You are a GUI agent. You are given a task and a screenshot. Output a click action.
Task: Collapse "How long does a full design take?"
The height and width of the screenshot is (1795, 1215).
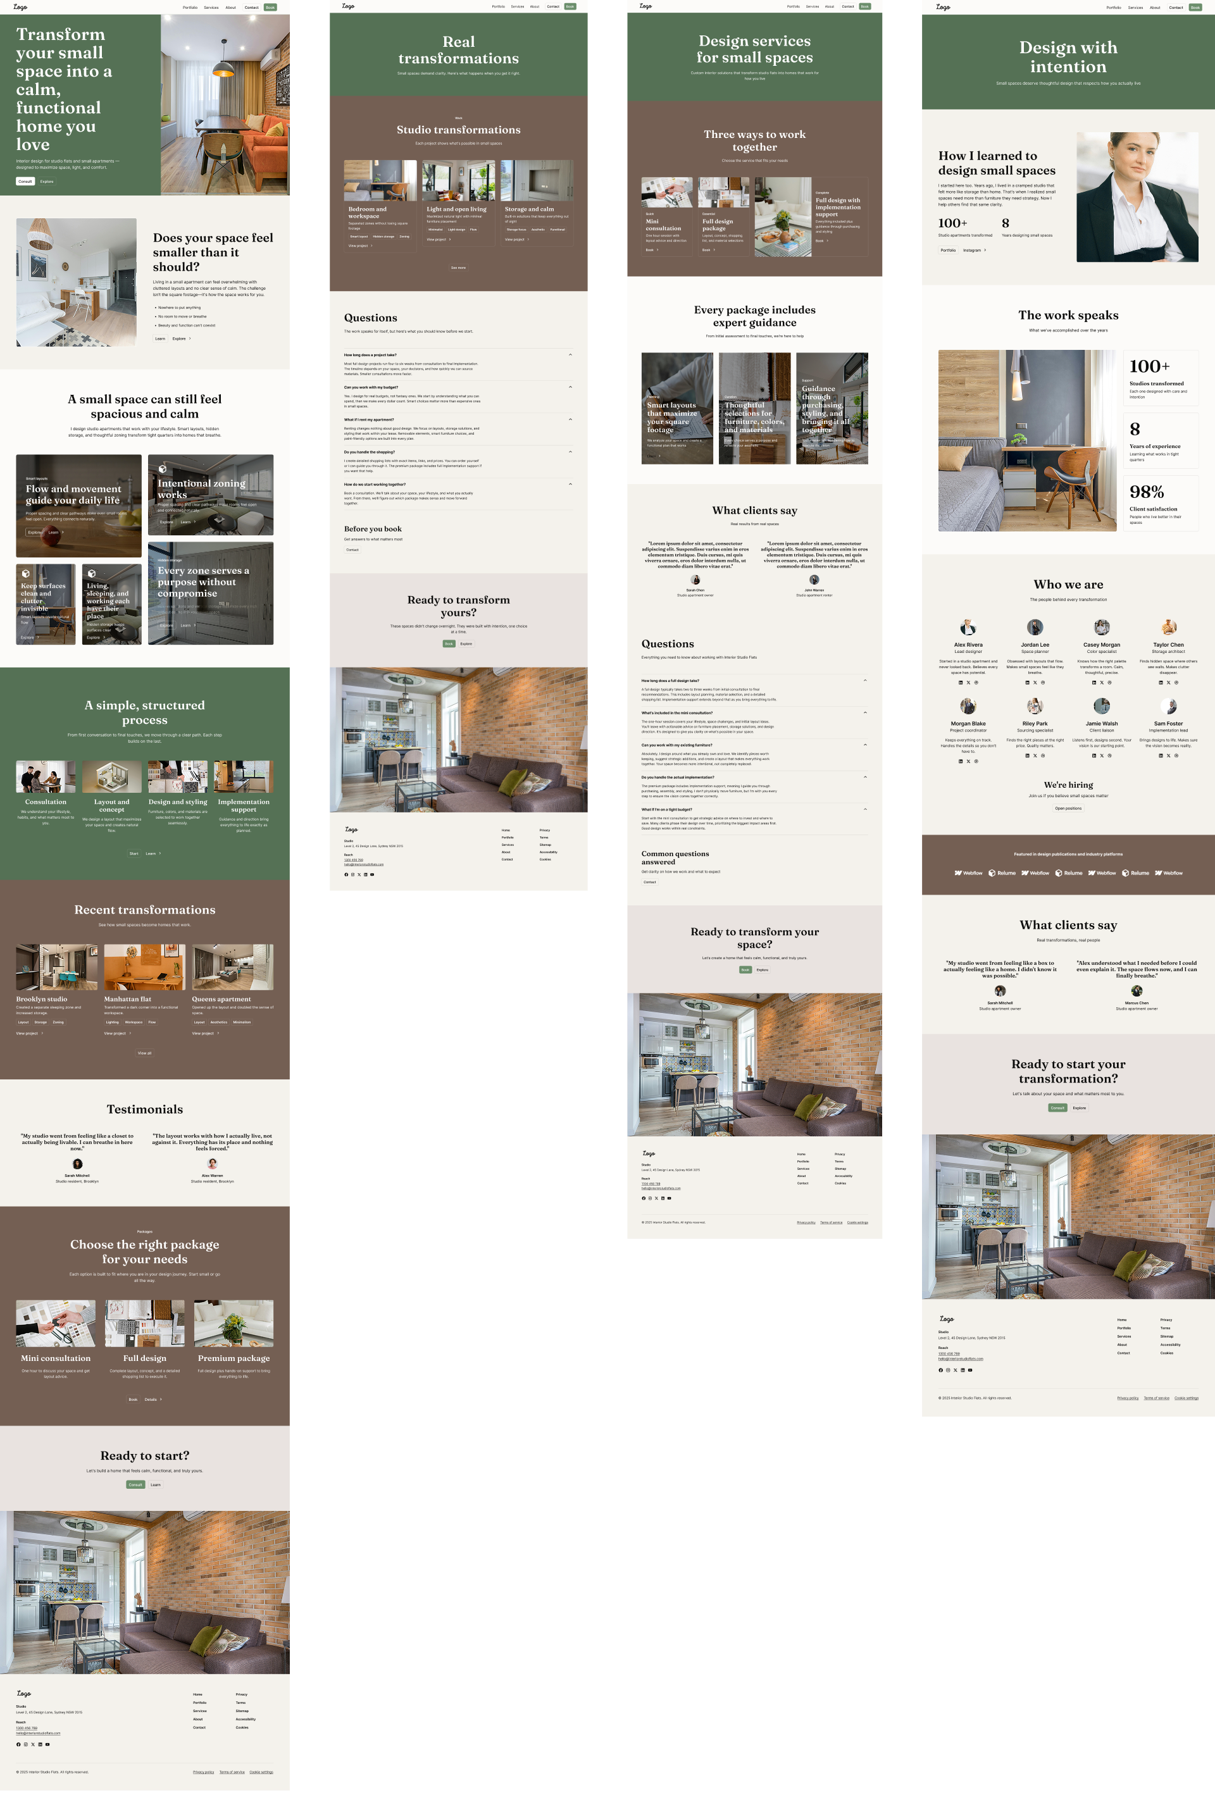tap(755, 681)
